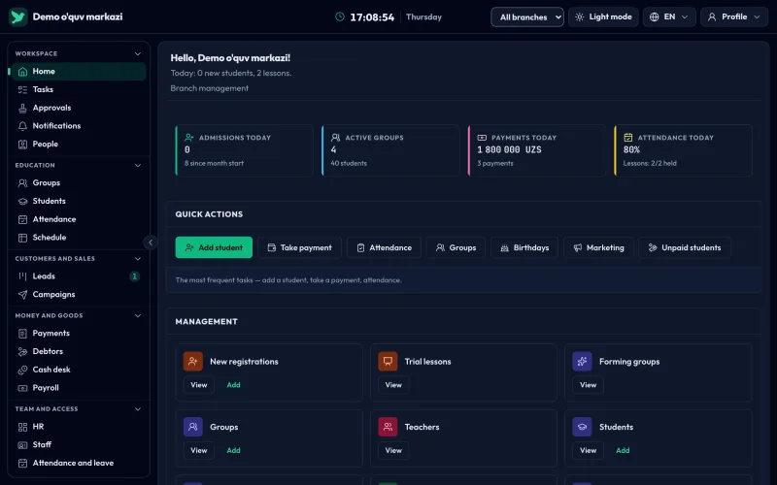The image size is (777, 485).
Task: Click the purple Forming groups icon
Action: (582, 362)
